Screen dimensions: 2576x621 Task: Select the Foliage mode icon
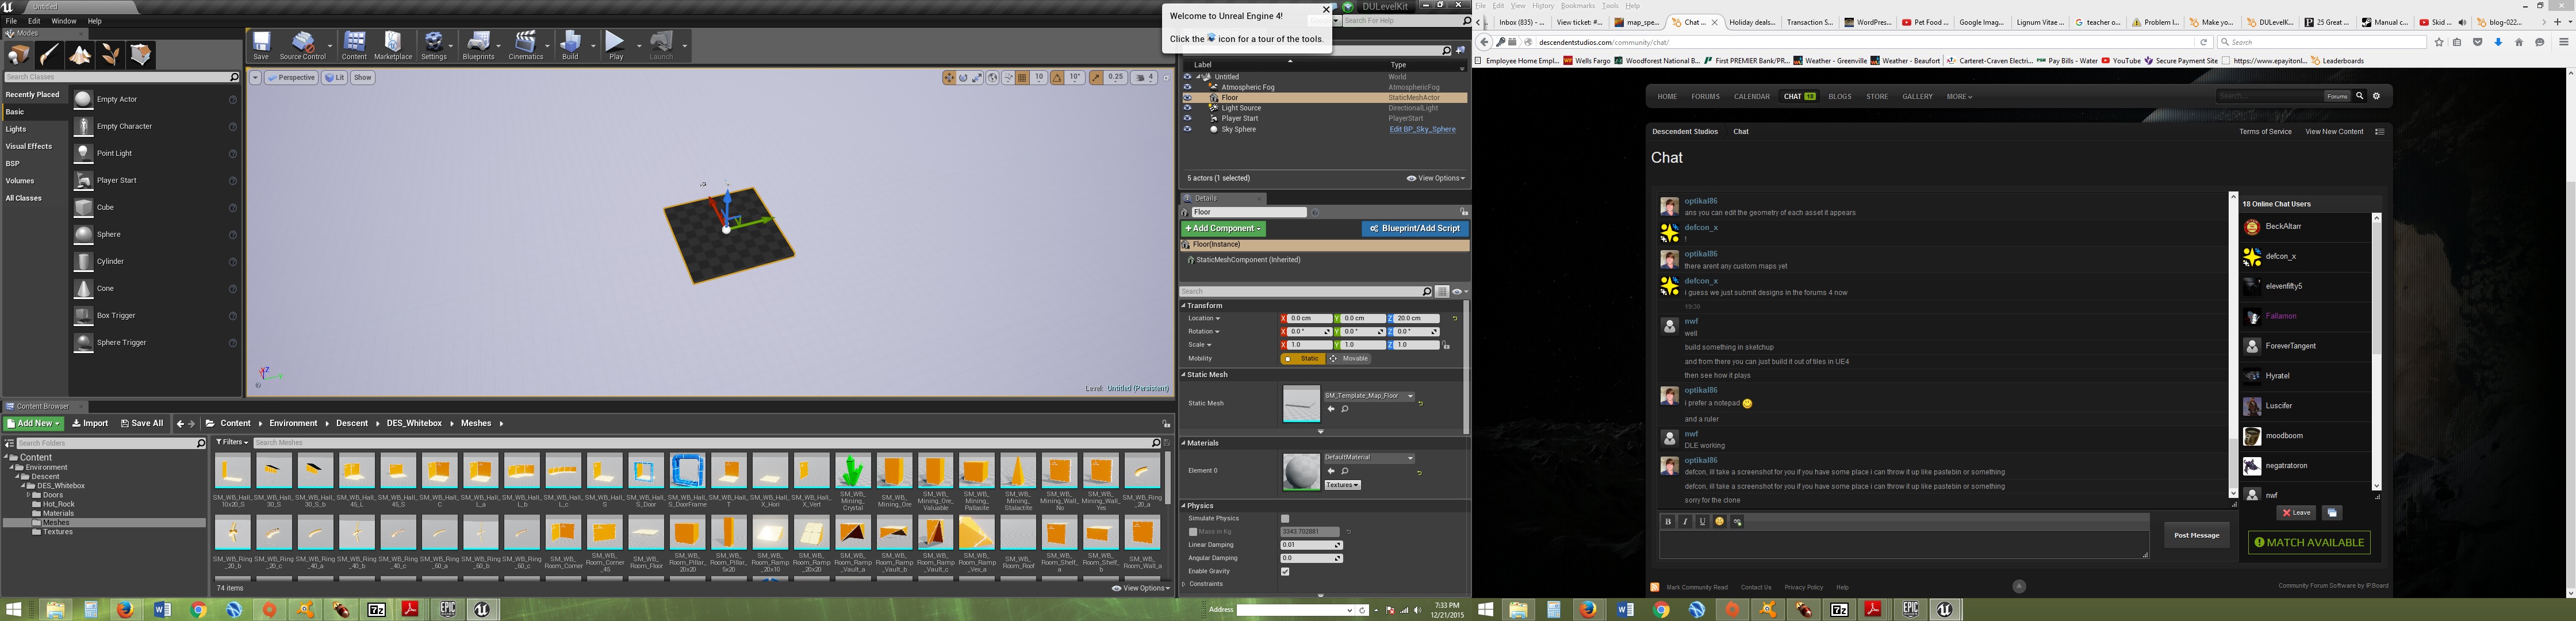pyautogui.click(x=110, y=55)
